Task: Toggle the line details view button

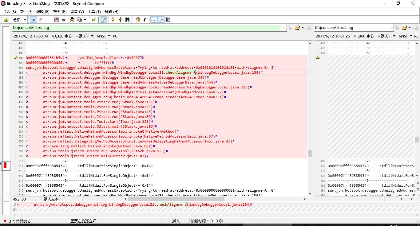Action: (161, 20)
